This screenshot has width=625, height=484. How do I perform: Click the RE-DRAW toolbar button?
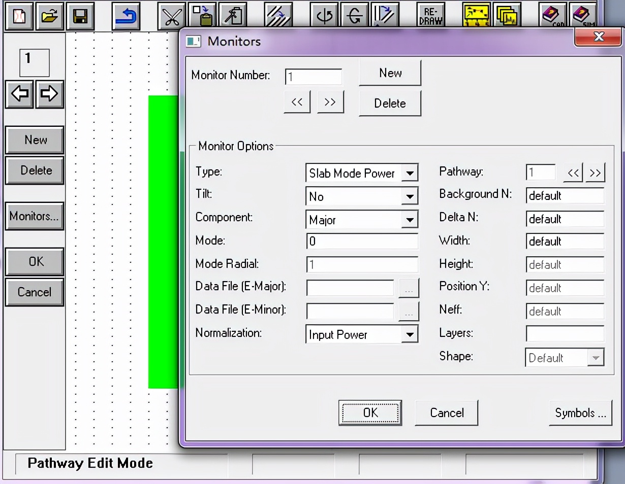[x=430, y=17]
